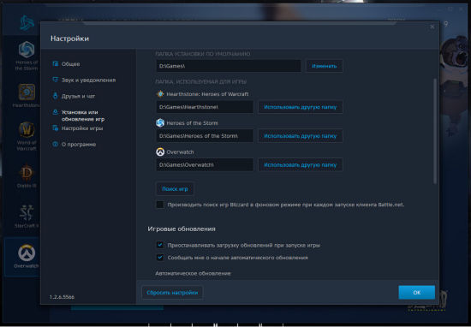Click Hearthstone folder path field
Viewport: 471px width, 327px height.
click(x=205, y=107)
